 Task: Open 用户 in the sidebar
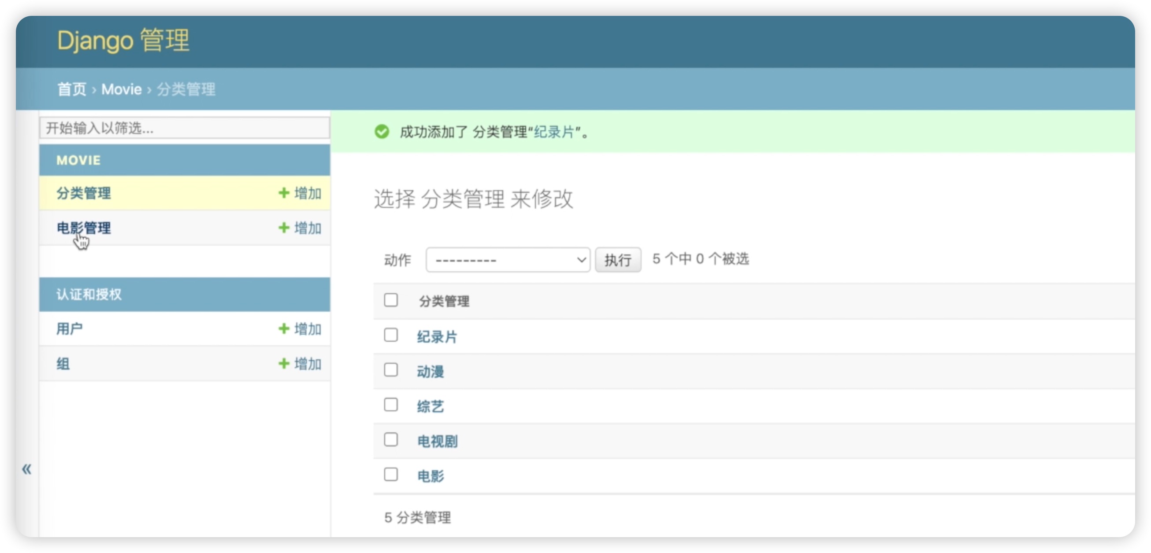click(69, 328)
